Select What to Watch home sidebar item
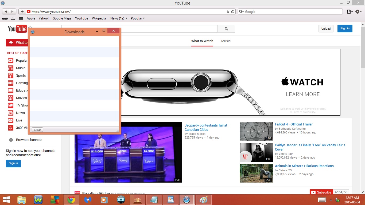 click(17, 43)
